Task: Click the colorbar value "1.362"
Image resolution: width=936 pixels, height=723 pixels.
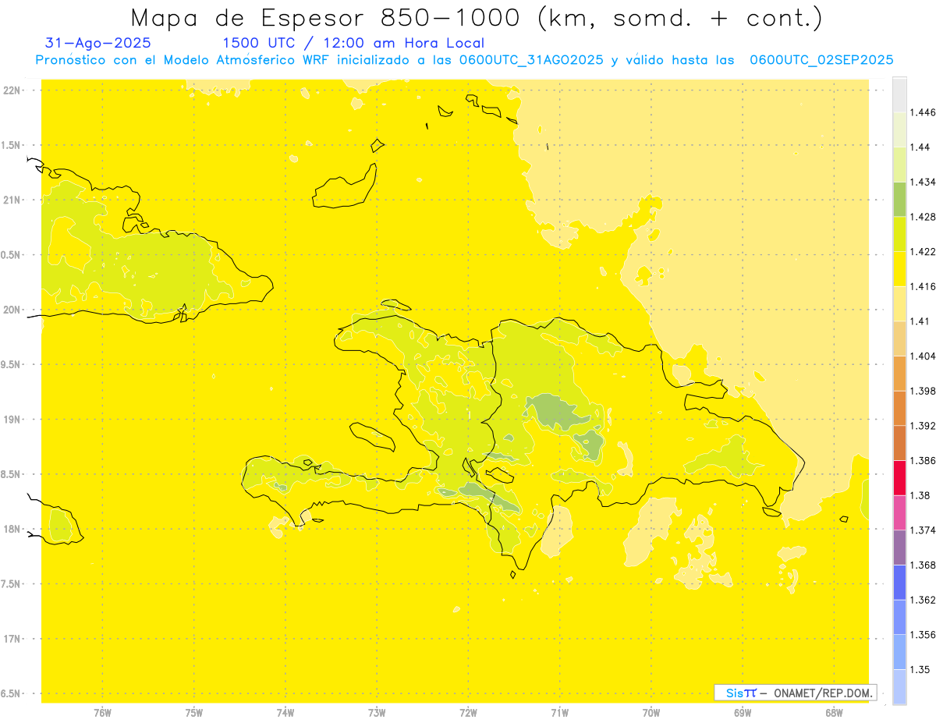Action: [922, 600]
